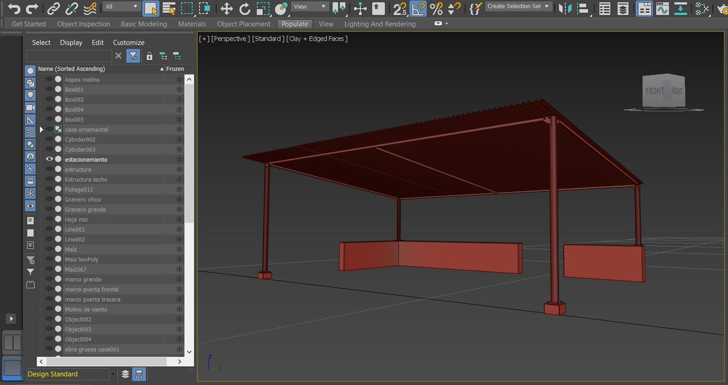Toggle the Scene Explorer button
This screenshot has width=728, height=385.
coord(605,8)
